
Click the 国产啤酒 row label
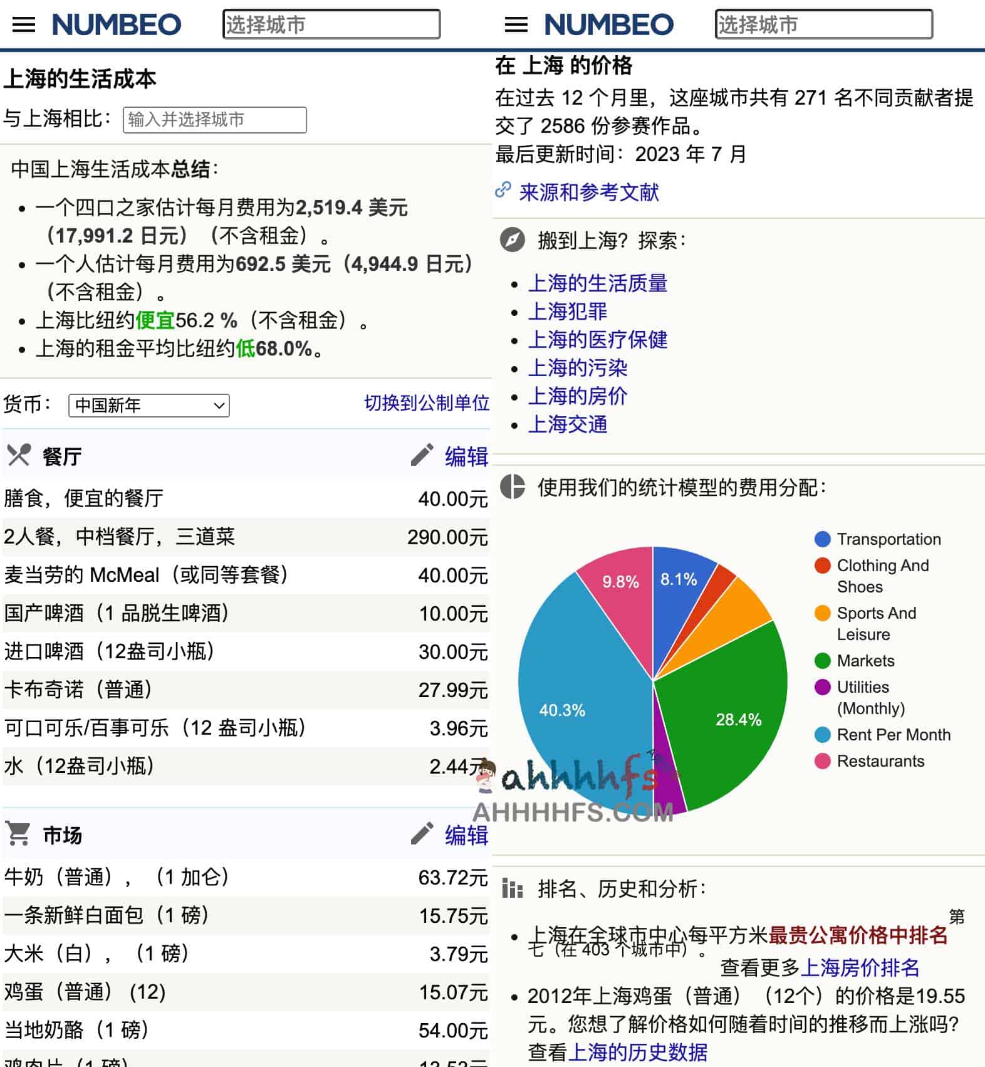[x=116, y=612]
